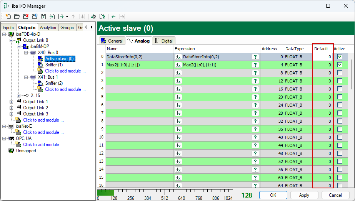Open the General tab of Active slave
The height and width of the screenshot is (201, 355).
(112, 41)
